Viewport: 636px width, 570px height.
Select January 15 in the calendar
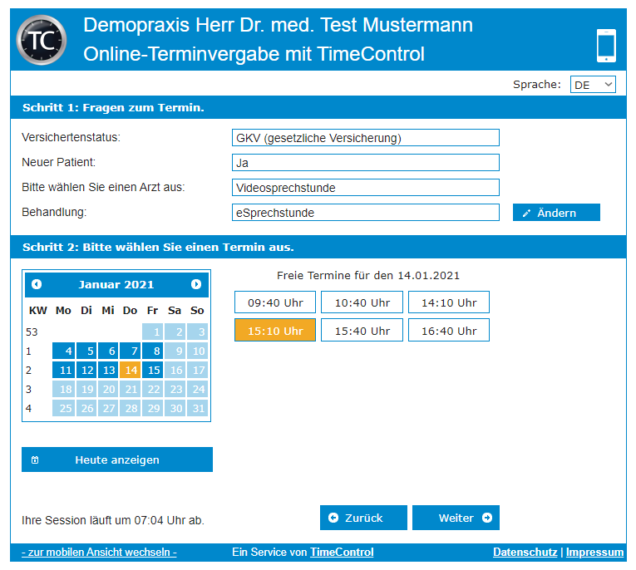[152, 370]
